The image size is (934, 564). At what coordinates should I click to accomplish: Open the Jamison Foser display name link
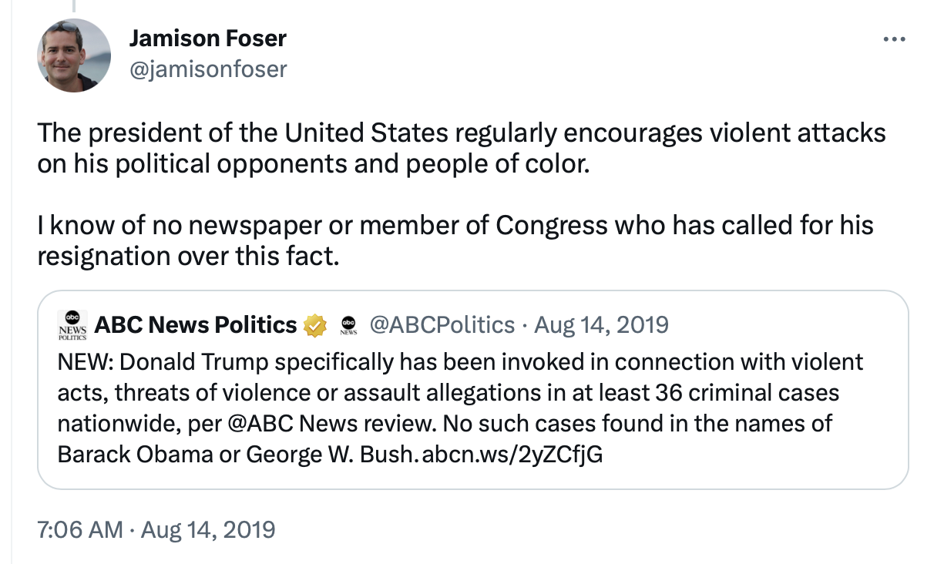coord(207,38)
